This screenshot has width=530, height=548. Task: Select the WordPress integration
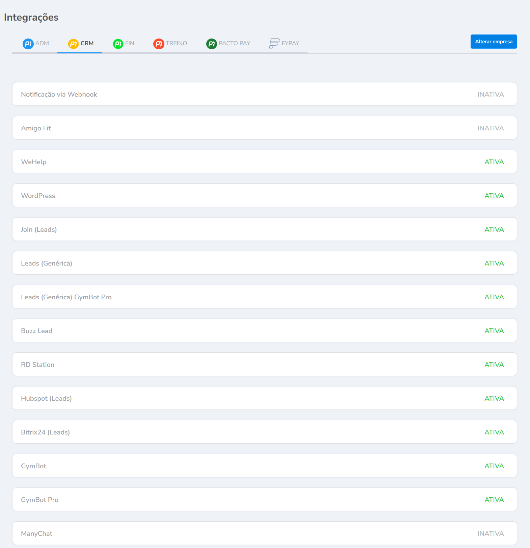(x=265, y=195)
